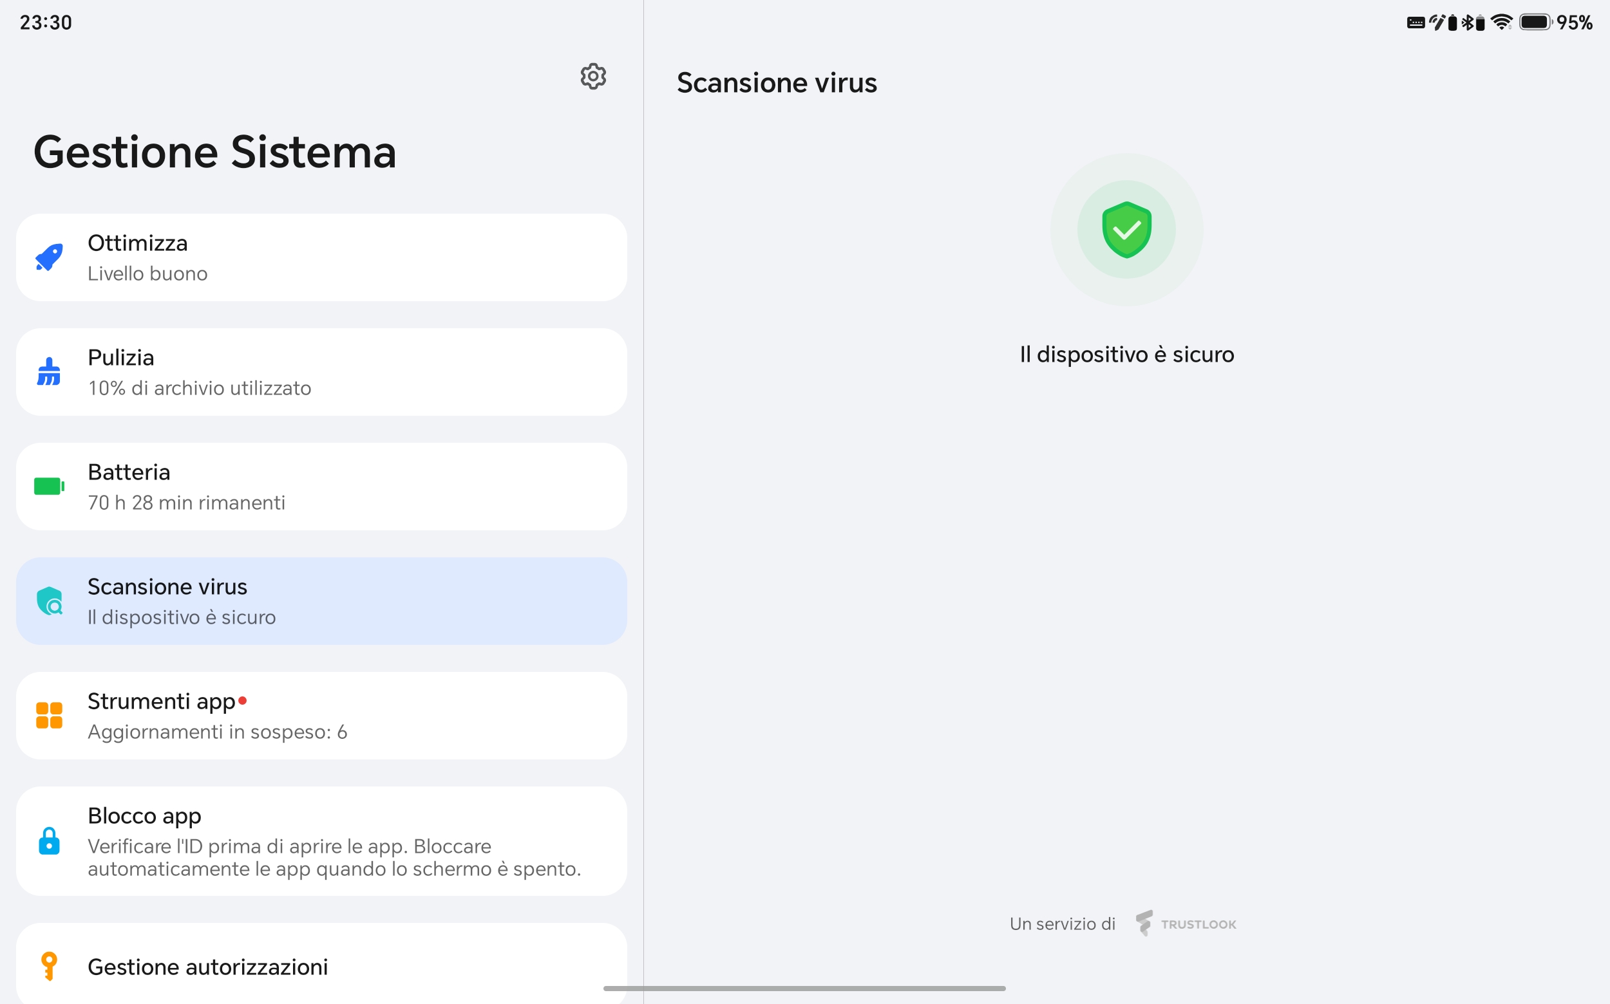The image size is (1610, 1004).
Task: Select Scansione virus in the sidebar
Action: (x=321, y=601)
